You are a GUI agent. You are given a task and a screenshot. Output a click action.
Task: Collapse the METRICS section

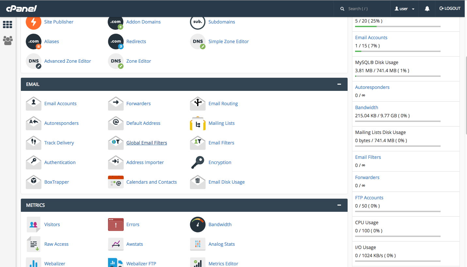tap(339, 205)
